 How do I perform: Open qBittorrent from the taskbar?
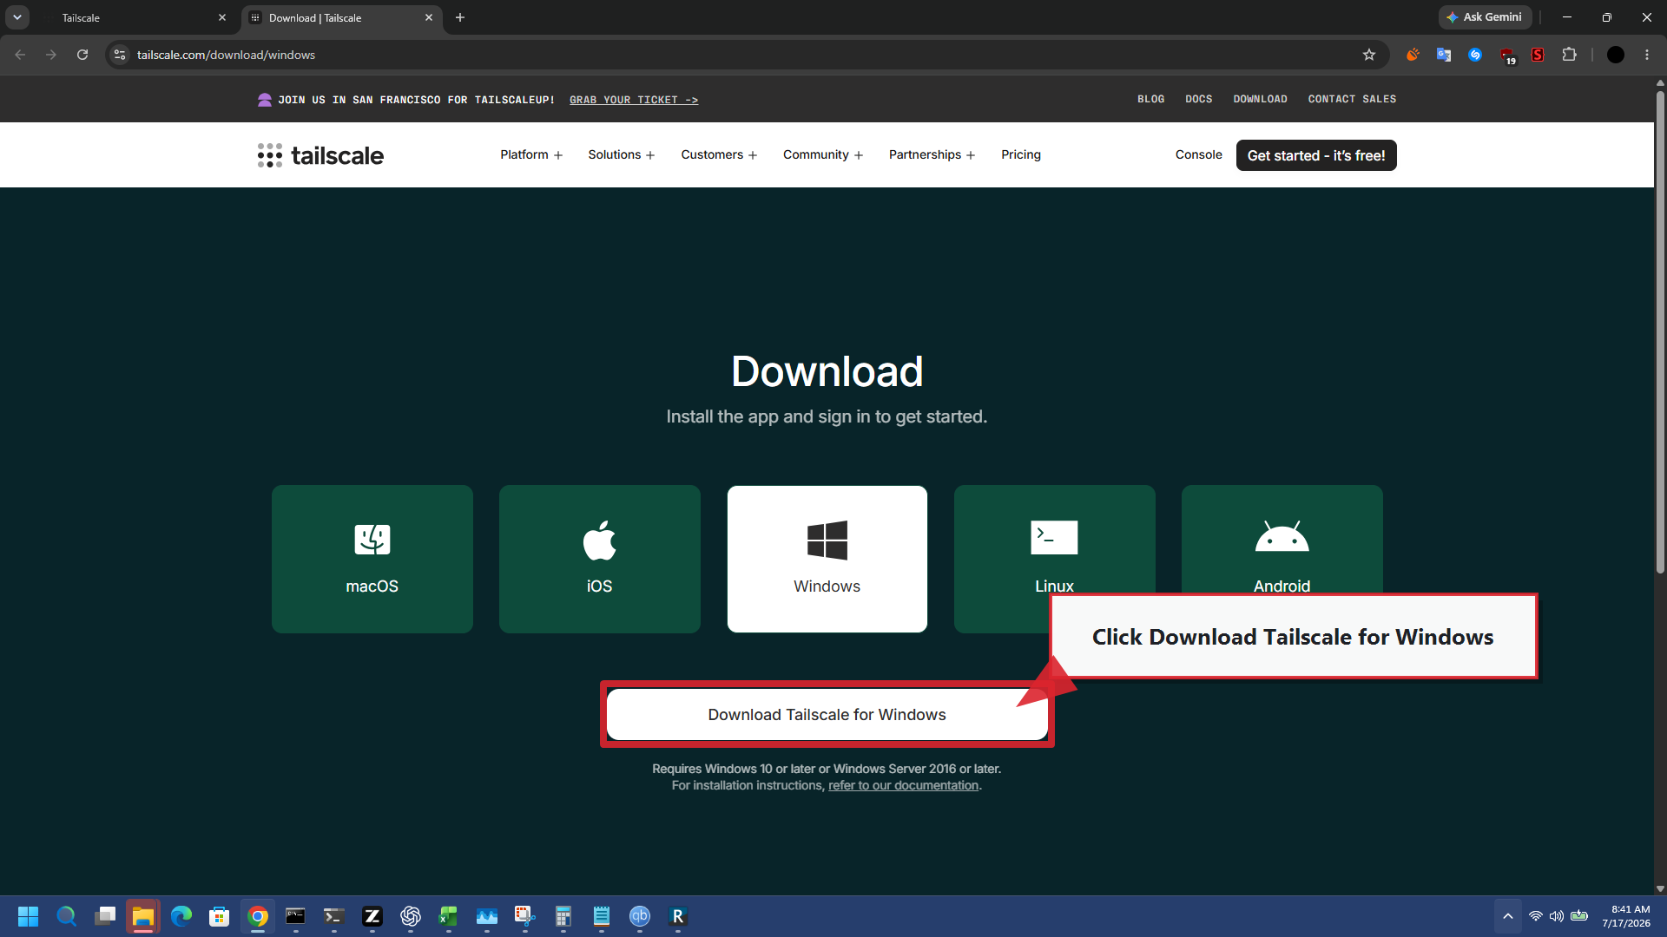(640, 916)
